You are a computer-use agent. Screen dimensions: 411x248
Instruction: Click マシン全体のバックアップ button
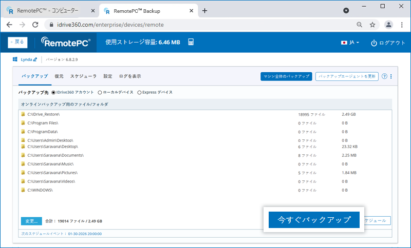coord(286,76)
